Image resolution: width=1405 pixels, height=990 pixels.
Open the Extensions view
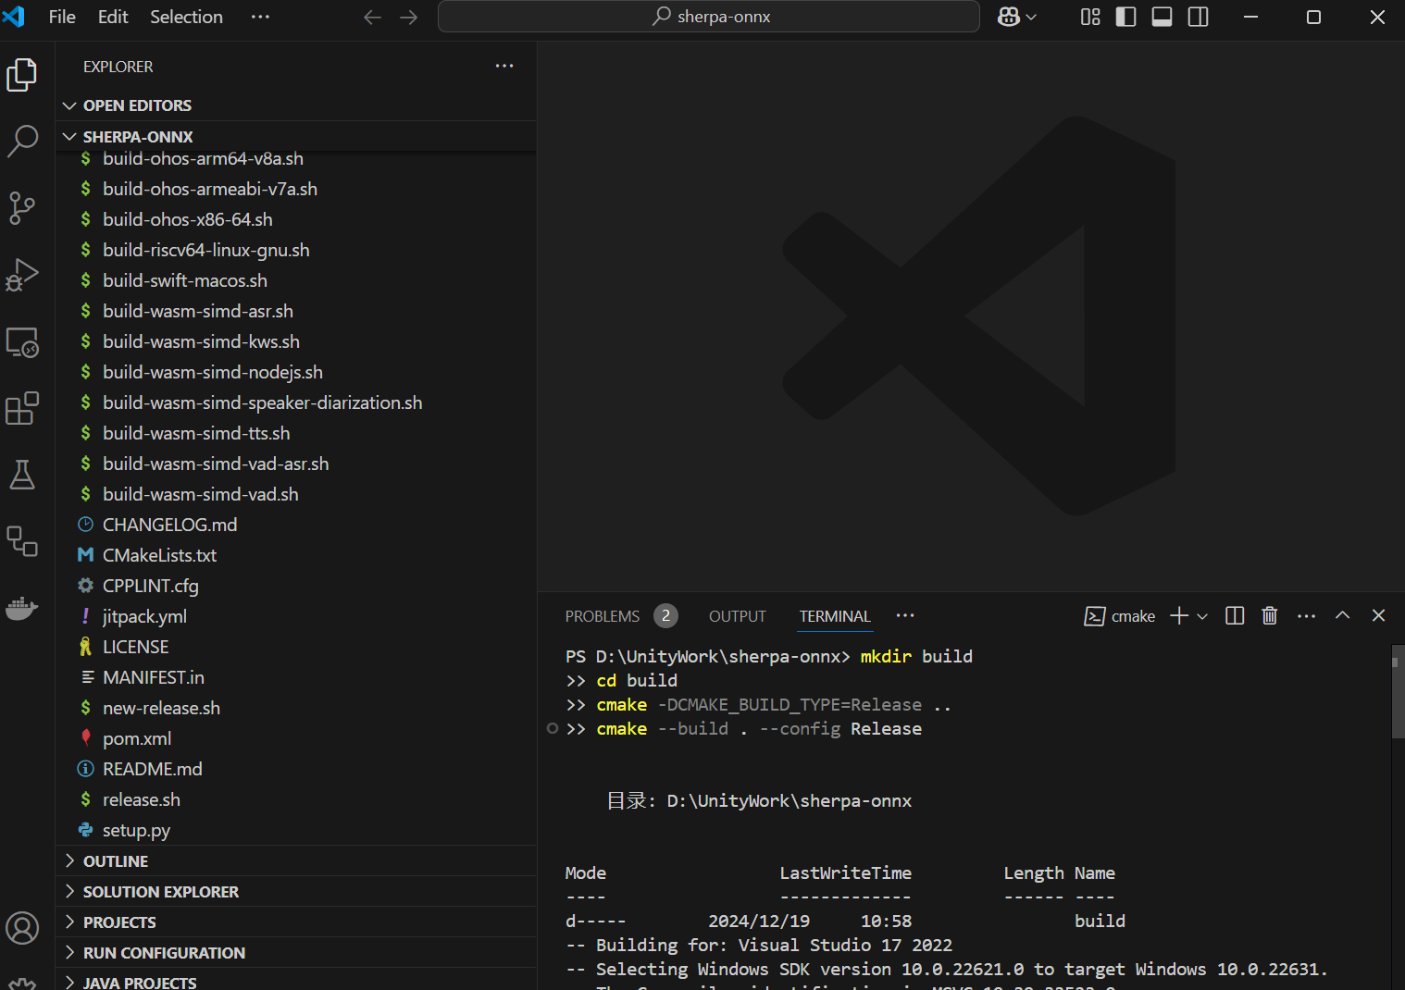22,408
